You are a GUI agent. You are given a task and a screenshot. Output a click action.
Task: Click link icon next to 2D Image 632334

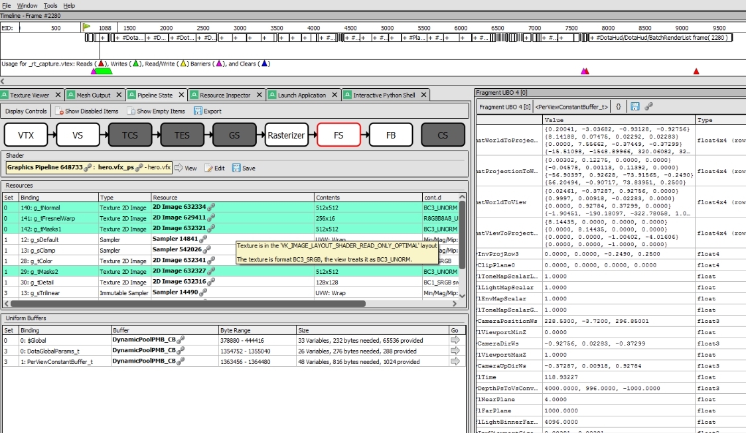pos(211,207)
